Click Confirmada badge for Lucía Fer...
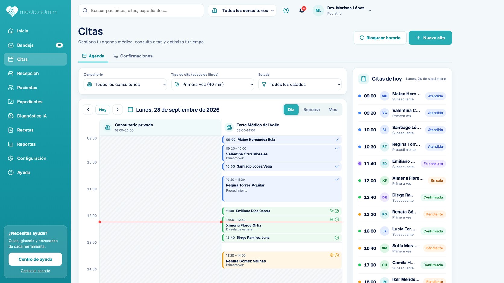Viewport: 504px width, 283px height. 433,231
